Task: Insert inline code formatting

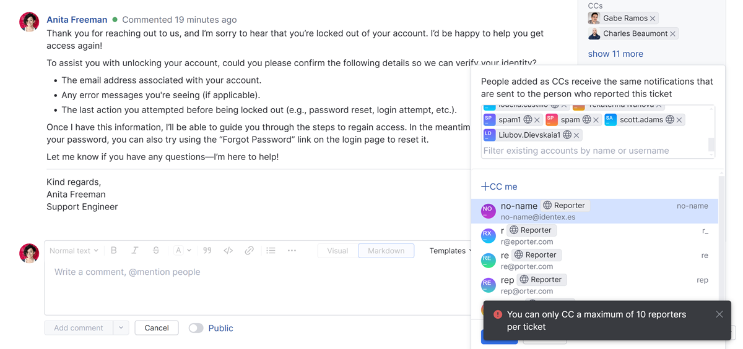Action: click(x=228, y=251)
